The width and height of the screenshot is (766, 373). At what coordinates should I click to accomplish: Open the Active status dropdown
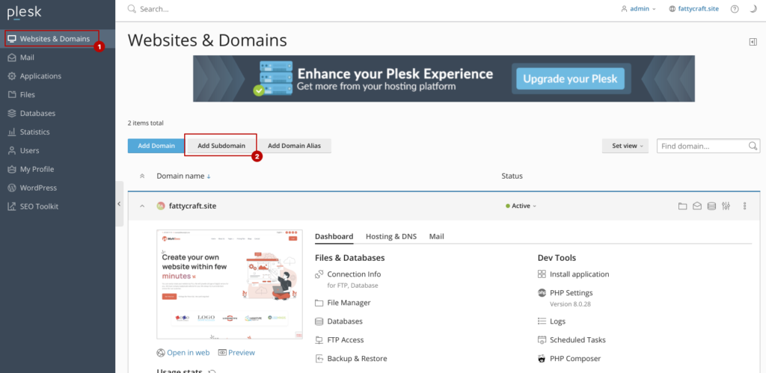pyautogui.click(x=521, y=206)
